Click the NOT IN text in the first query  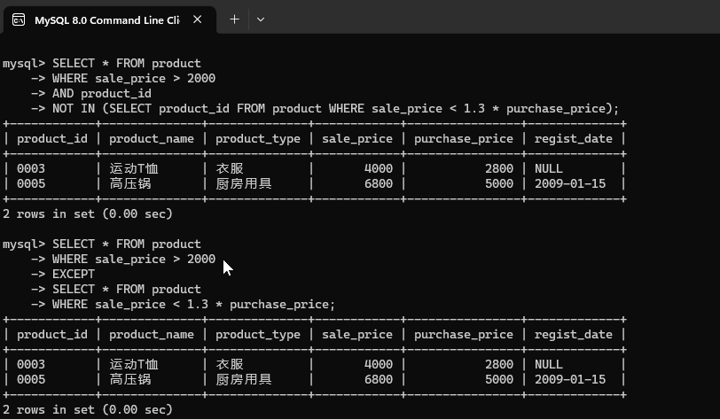tap(74, 108)
